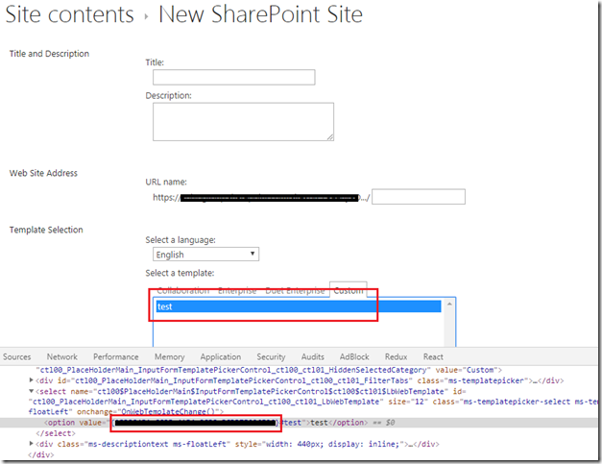Image resolution: width=602 pixels, height=464 pixels.
Task: Open the Select a language dropdown
Action: [205, 255]
